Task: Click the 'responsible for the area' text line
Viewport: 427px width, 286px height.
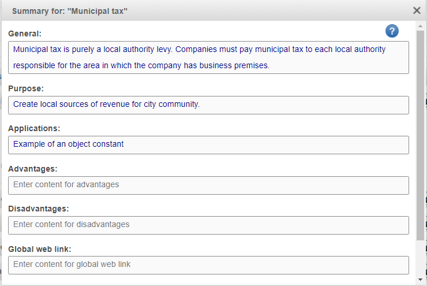Action: (x=141, y=65)
